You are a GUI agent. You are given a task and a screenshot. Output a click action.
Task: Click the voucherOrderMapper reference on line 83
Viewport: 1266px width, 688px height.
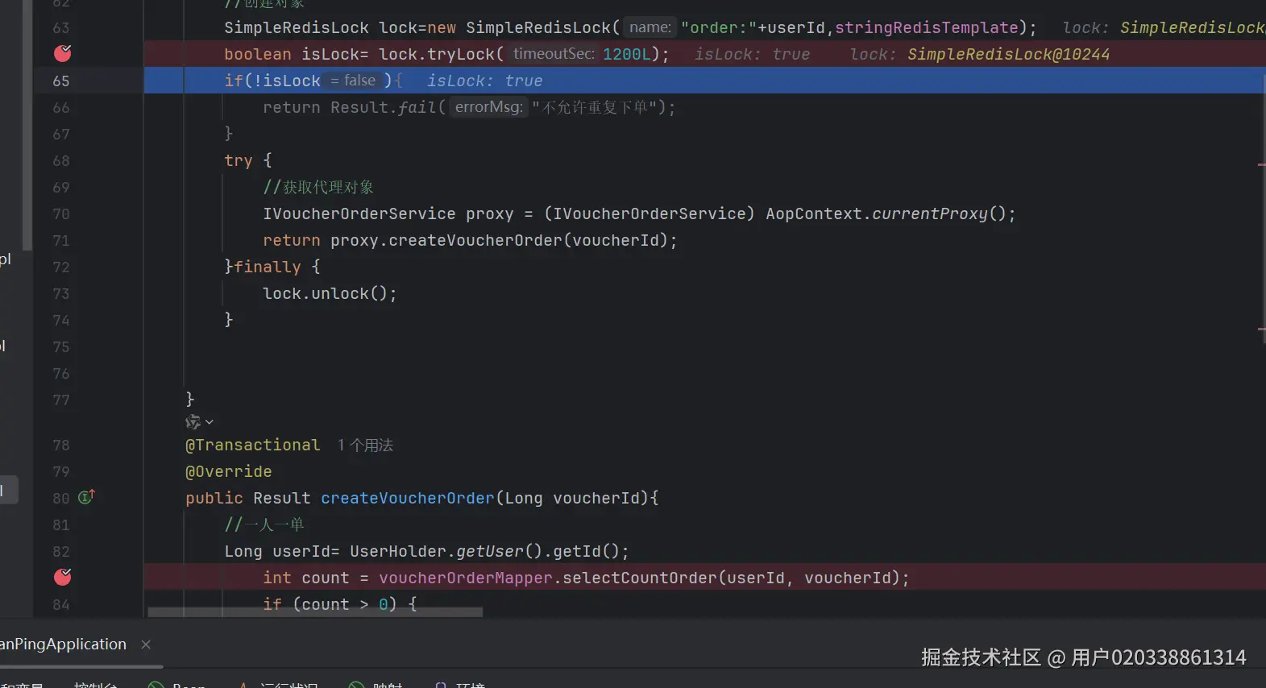[466, 578]
